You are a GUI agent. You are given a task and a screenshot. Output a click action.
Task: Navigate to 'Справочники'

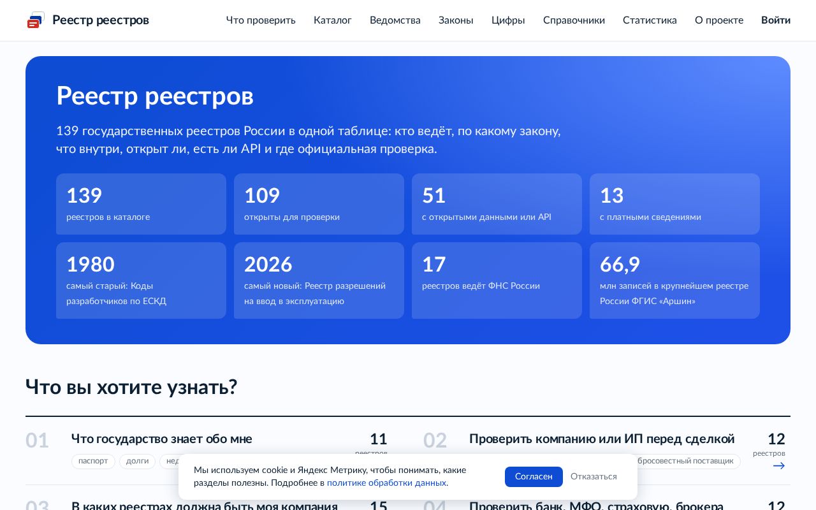tap(574, 20)
